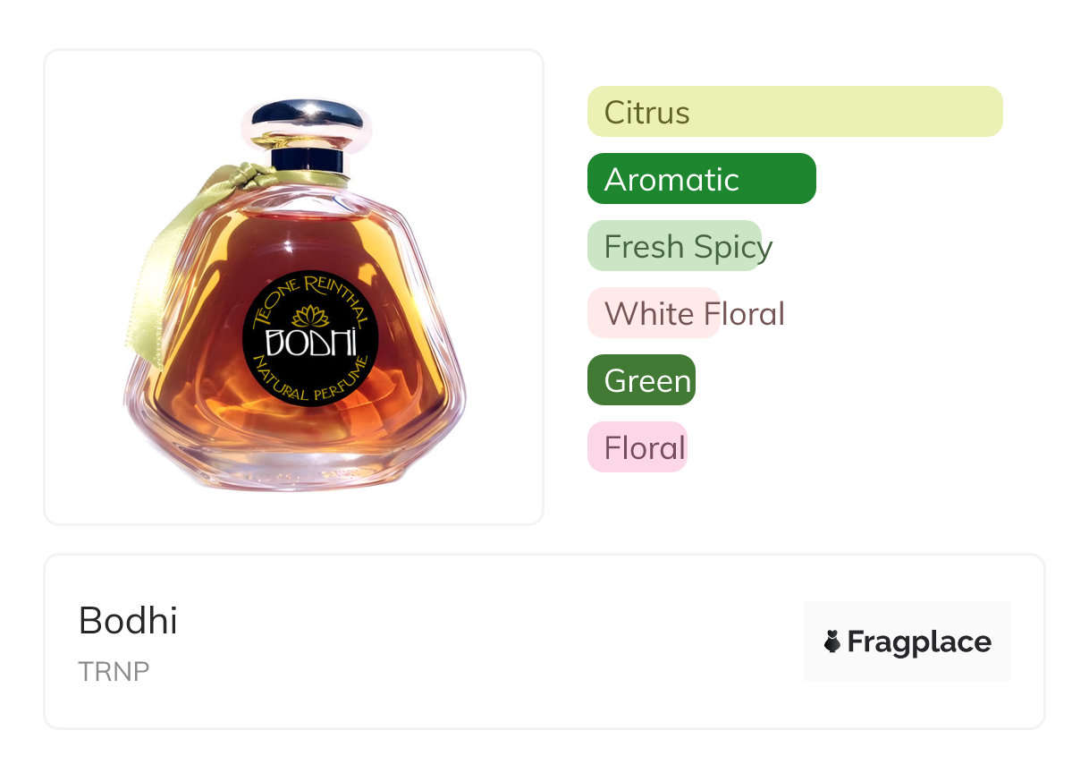
Task: Select the Aromatic accord bar
Action: pos(702,179)
